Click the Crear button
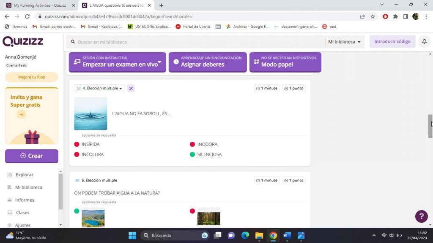Image resolution: width=433 pixels, height=243 pixels. 31,156
